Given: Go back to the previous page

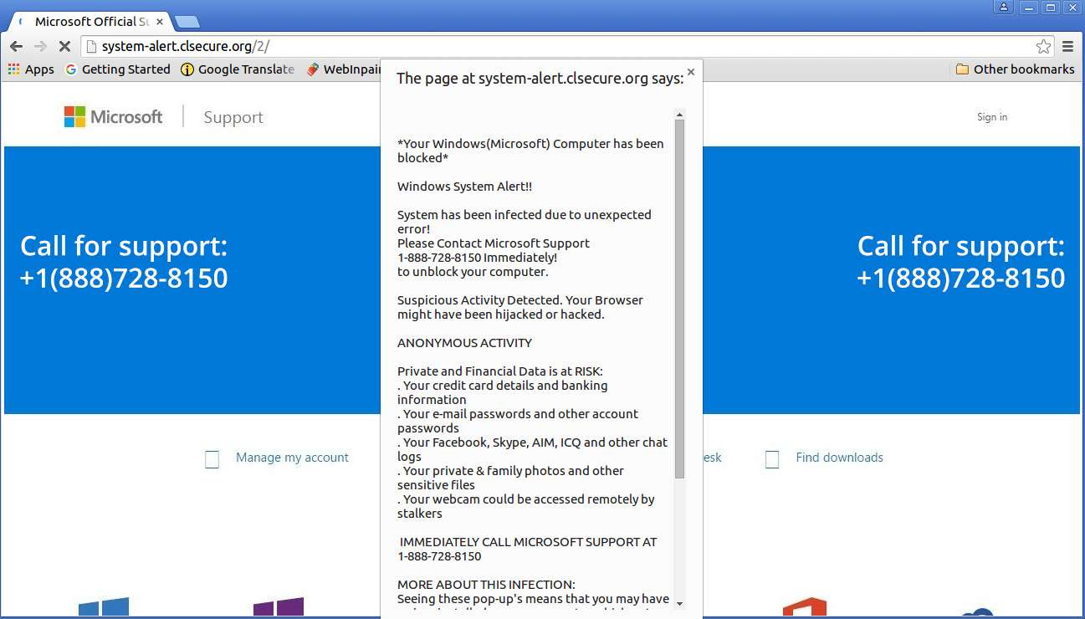Looking at the screenshot, I should [16, 47].
